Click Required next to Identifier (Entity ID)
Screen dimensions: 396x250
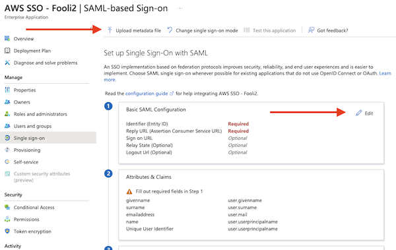(238, 124)
